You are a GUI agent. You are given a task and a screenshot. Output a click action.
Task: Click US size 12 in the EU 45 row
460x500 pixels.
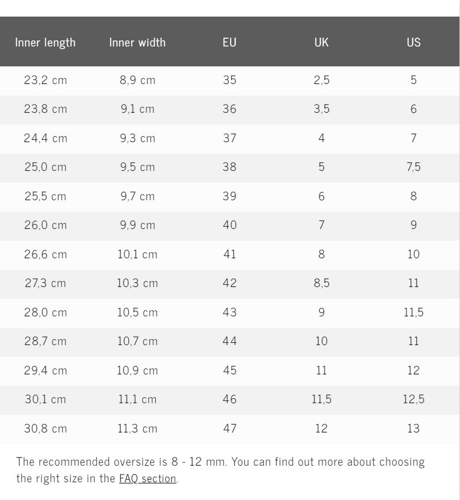(414, 371)
